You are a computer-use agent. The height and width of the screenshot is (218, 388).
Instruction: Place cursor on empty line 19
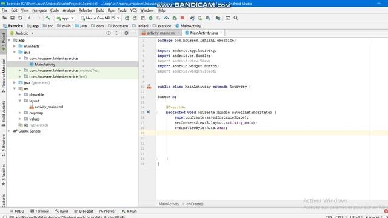(x=272, y=133)
